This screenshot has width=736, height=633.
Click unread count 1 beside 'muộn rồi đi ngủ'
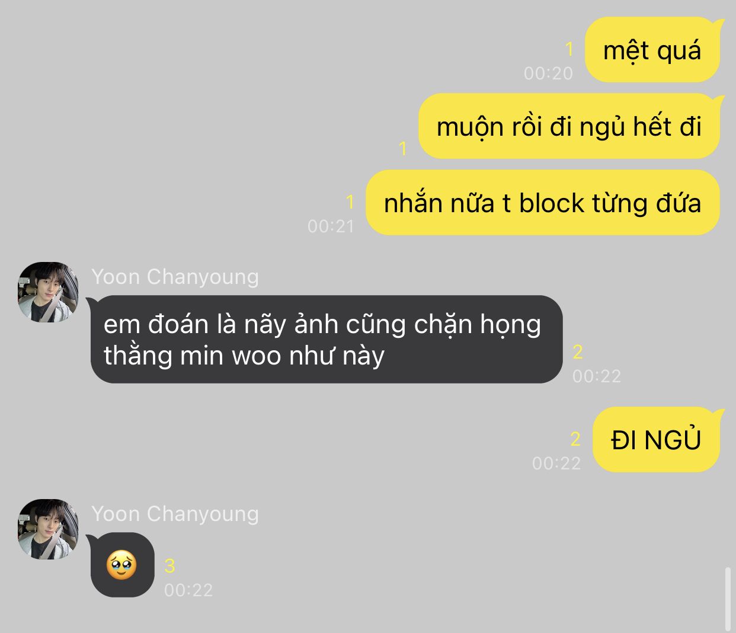coord(403,148)
